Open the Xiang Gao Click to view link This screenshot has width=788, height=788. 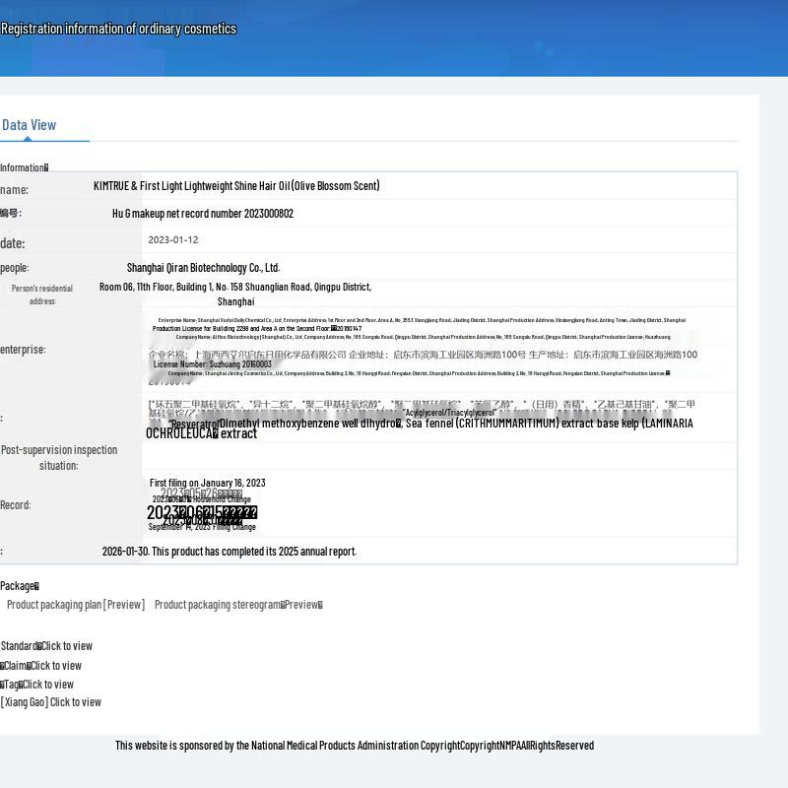point(51,702)
